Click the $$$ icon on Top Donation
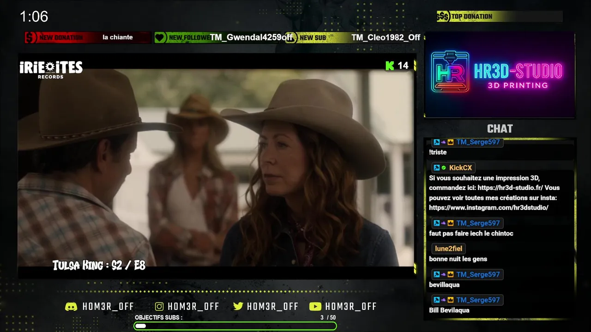 (443, 17)
